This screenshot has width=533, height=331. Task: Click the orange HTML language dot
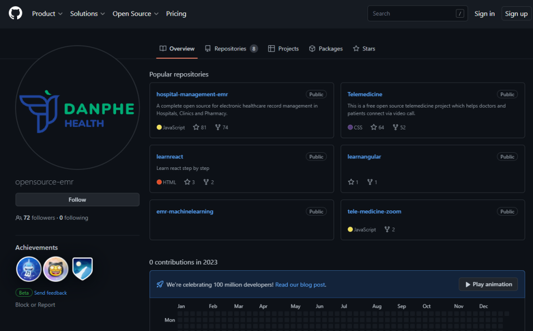tap(159, 182)
